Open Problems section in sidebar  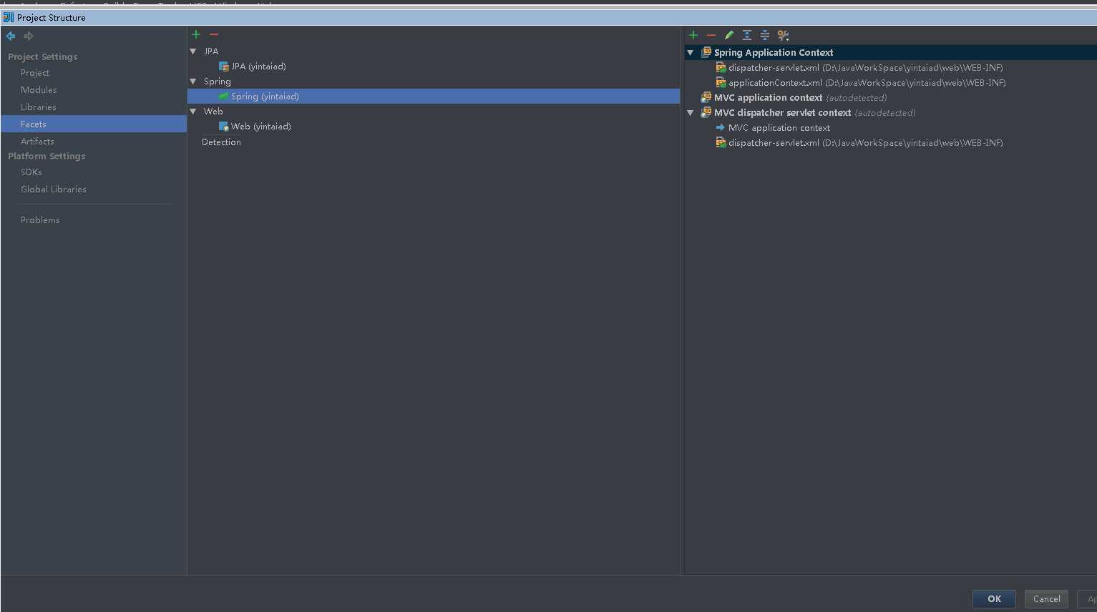(x=40, y=220)
